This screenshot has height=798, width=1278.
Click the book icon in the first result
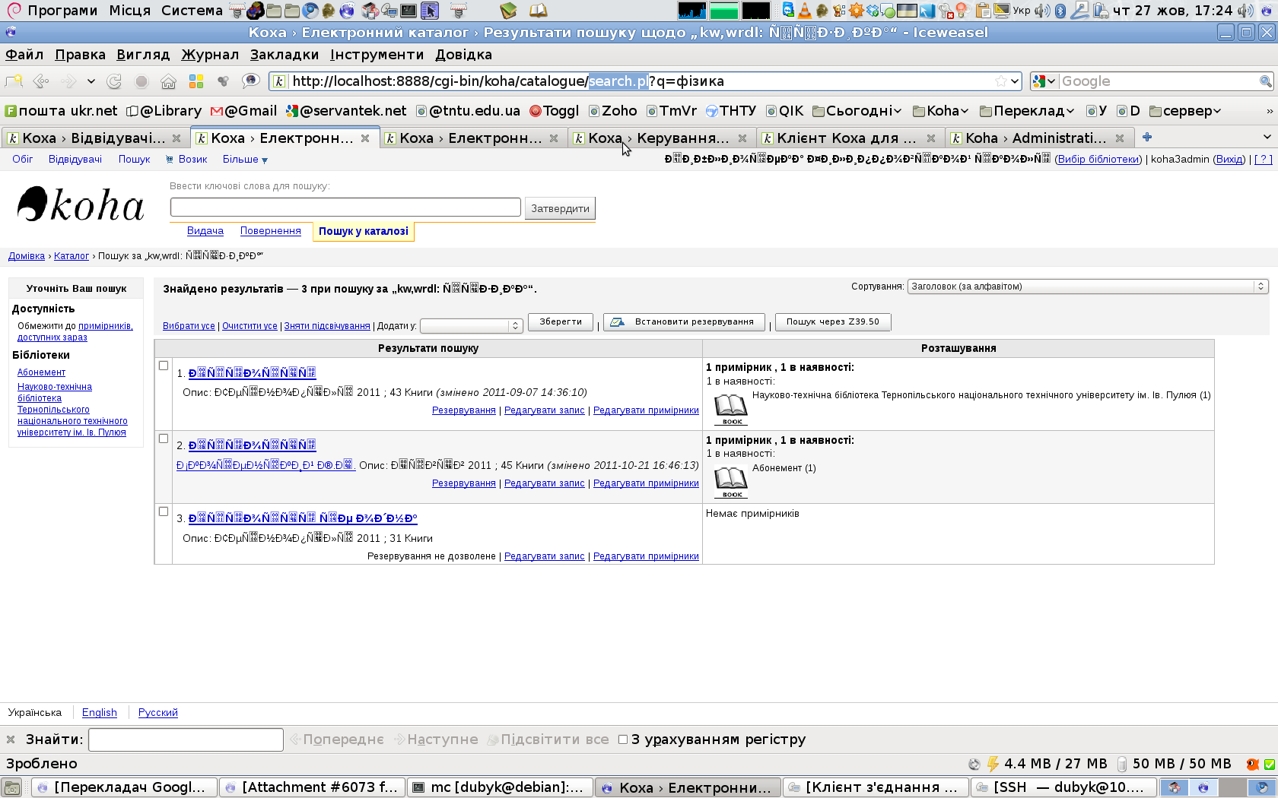tap(730, 409)
